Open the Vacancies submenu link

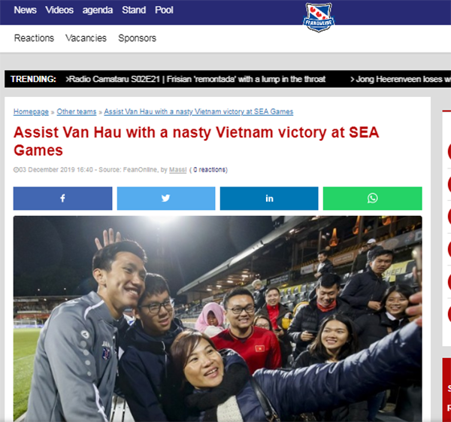(x=86, y=38)
